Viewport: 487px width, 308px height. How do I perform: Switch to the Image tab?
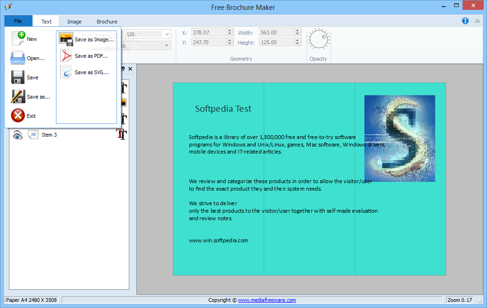74,22
